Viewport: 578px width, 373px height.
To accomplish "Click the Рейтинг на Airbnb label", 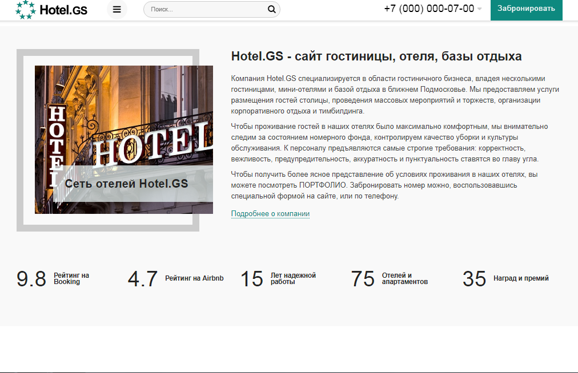I will pyautogui.click(x=194, y=278).
